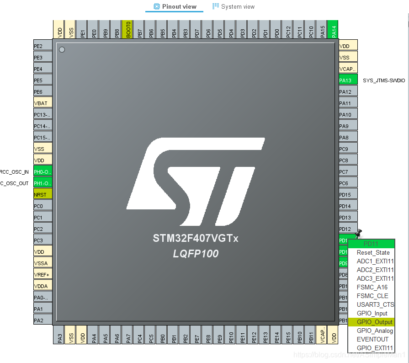The width and height of the screenshot is (409, 363).
Task: Select pin PE13 on the bottom edge
Action: tap(264, 335)
